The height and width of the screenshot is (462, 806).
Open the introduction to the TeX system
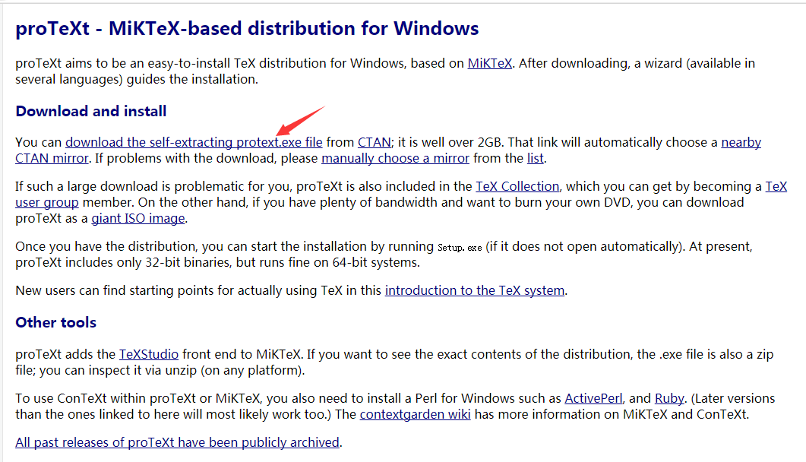tap(474, 290)
